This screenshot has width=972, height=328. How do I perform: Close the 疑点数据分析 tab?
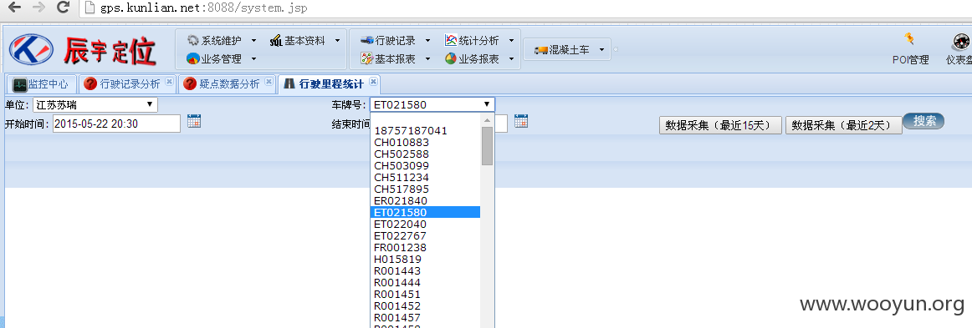click(269, 82)
